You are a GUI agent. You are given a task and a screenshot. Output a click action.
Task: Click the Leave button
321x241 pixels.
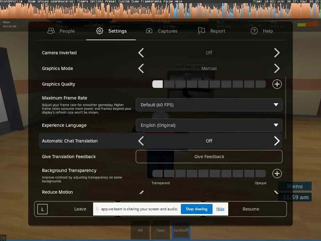click(x=75, y=209)
